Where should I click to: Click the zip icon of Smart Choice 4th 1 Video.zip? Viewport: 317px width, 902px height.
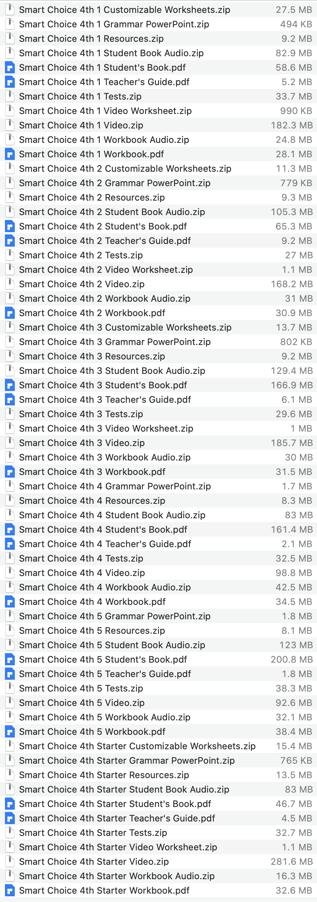pyautogui.click(x=10, y=125)
